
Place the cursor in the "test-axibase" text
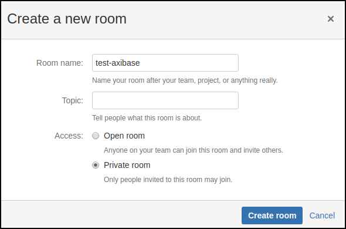click(x=118, y=63)
